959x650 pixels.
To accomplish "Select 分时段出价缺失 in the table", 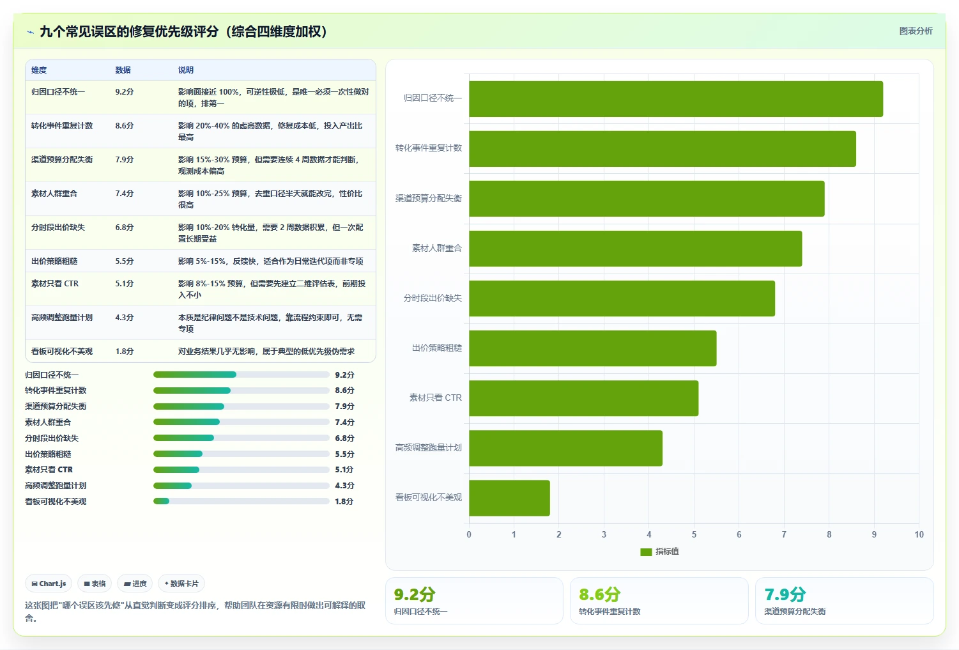I will point(58,228).
